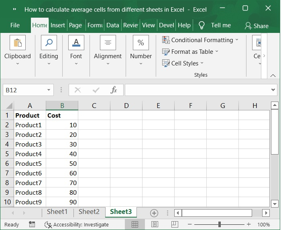Click the Editing magnifier icon
This screenshot has height=230, width=281.
point(49,43)
